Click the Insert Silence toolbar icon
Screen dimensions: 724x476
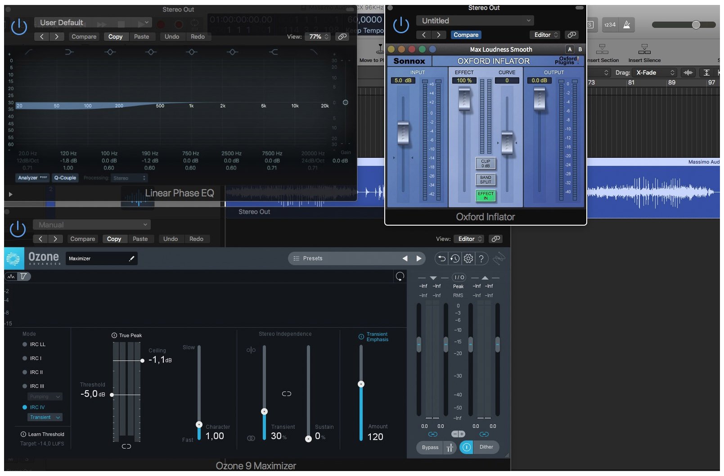pos(644,49)
